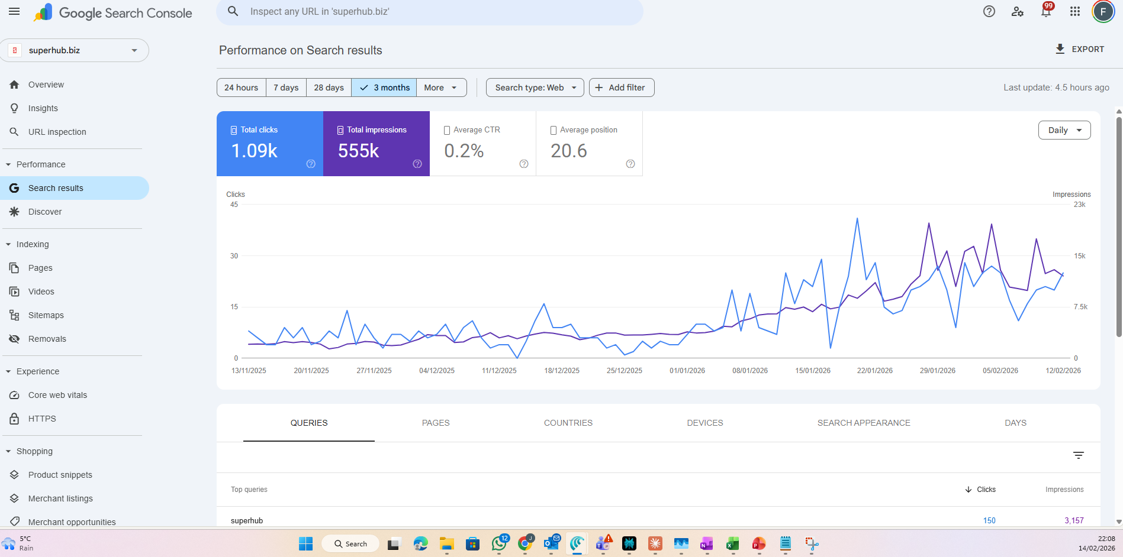Open Sitemaps page
This screenshot has width=1123, height=557.
[75, 315]
